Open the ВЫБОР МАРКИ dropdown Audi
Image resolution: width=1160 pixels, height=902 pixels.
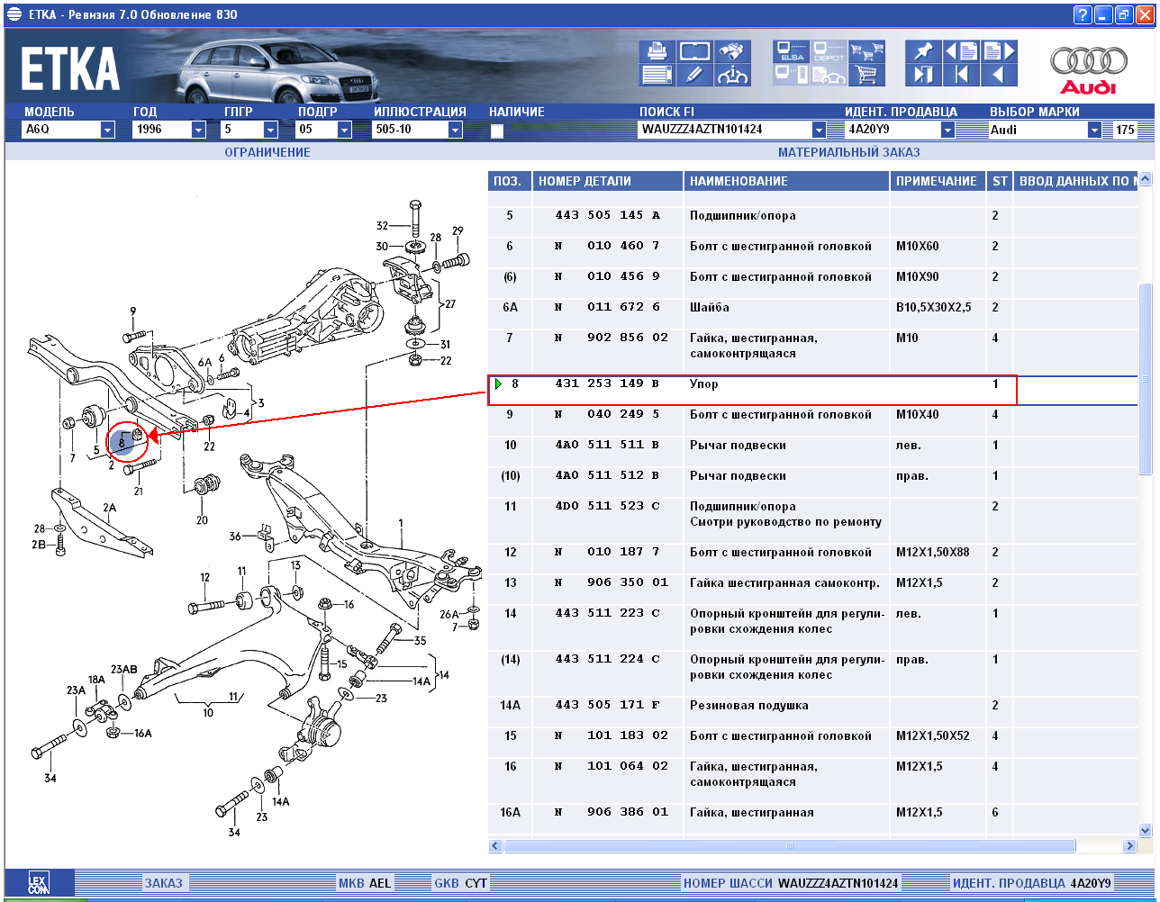(1094, 130)
